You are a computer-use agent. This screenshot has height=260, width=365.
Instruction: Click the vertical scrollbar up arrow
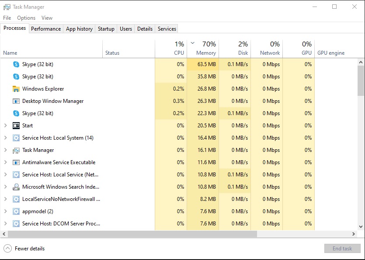(361, 62)
